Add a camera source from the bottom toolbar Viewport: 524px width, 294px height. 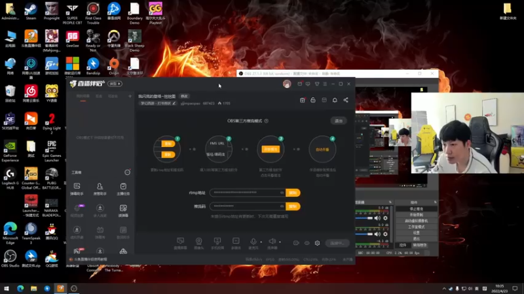[x=199, y=243]
